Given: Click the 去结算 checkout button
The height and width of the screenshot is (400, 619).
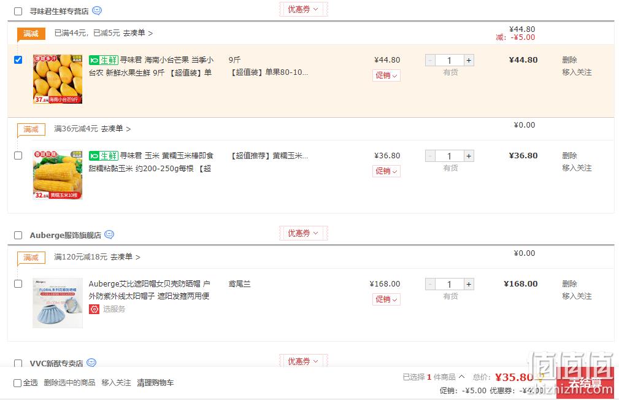Looking at the screenshot, I should pos(585,383).
